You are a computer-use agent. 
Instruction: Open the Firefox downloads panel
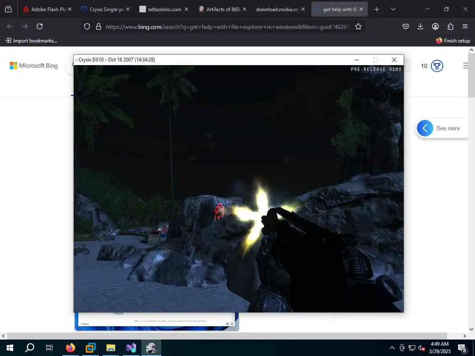click(421, 27)
